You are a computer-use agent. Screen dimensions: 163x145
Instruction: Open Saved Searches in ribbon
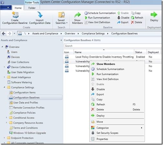(61, 18)
